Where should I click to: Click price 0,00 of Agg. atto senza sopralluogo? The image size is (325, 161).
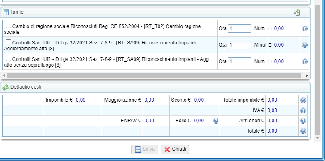(x=279, y=61)
